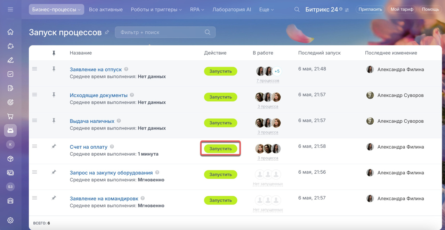
Task: Run the Счет на оплату process
Action: point(220,149)
